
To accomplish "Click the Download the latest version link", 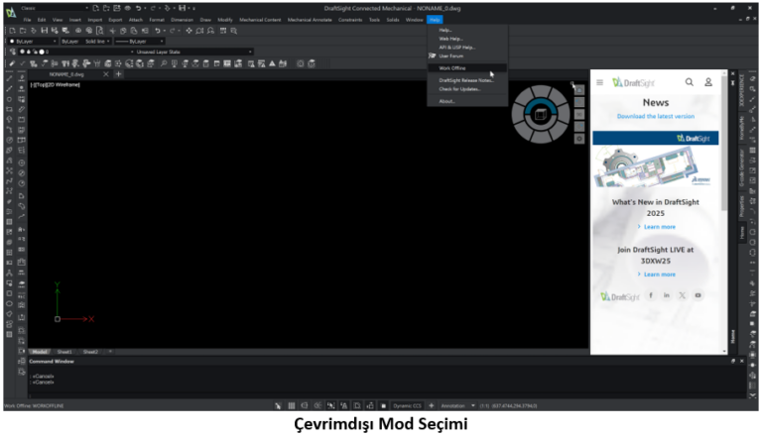I will point(655,116).
